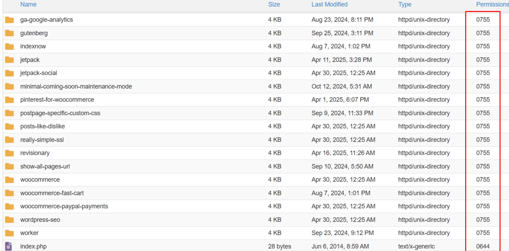Click the Apr 16, 2025, 11:26 AM date
This screenshot has height=251, width=509.
(343, 153)
